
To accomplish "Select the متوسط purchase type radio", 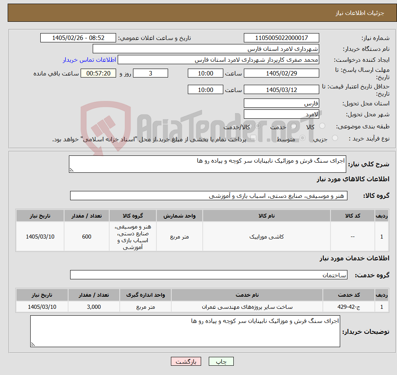I will (303, 138).
